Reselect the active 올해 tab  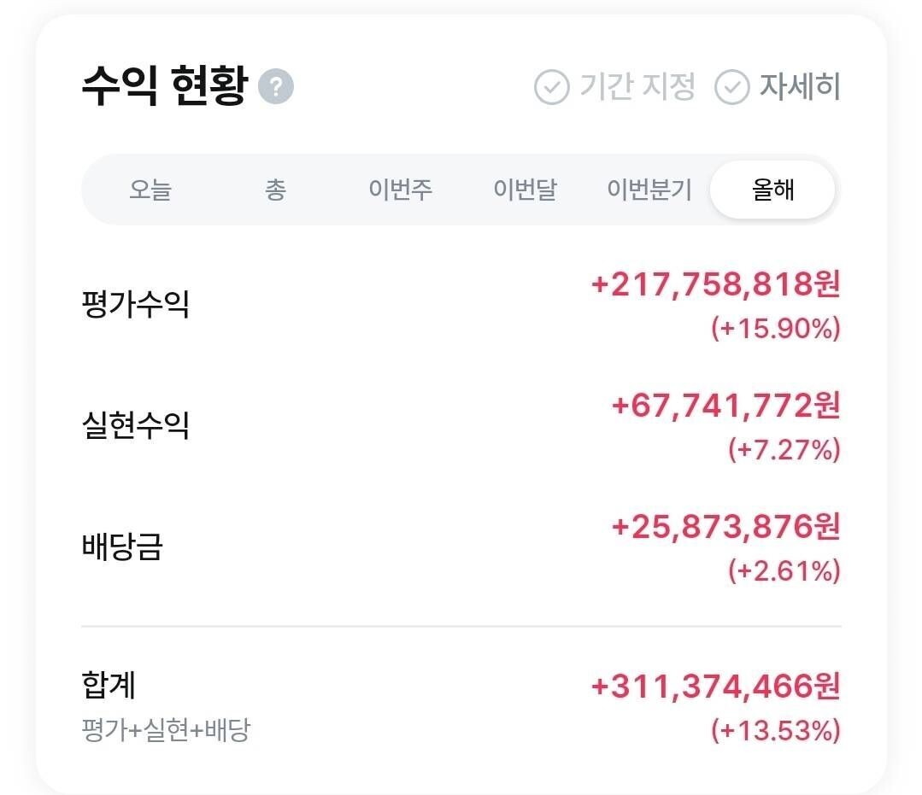click(x=772, y=190)
